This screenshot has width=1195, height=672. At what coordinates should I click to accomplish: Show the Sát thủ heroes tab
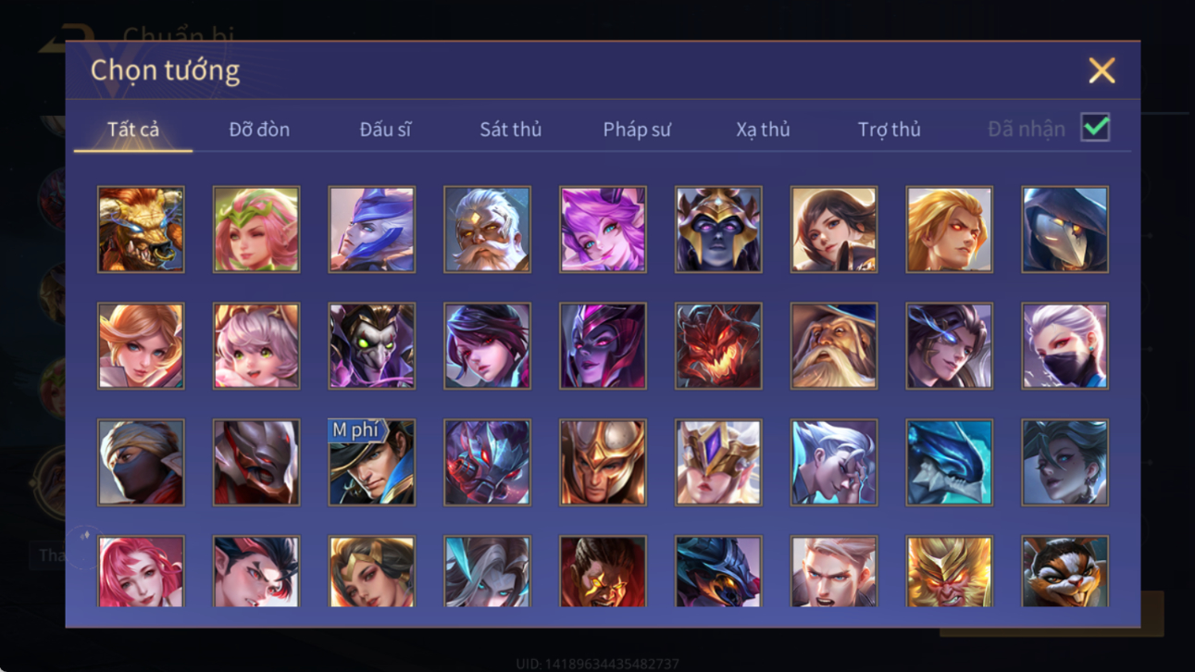pos(510,130)
